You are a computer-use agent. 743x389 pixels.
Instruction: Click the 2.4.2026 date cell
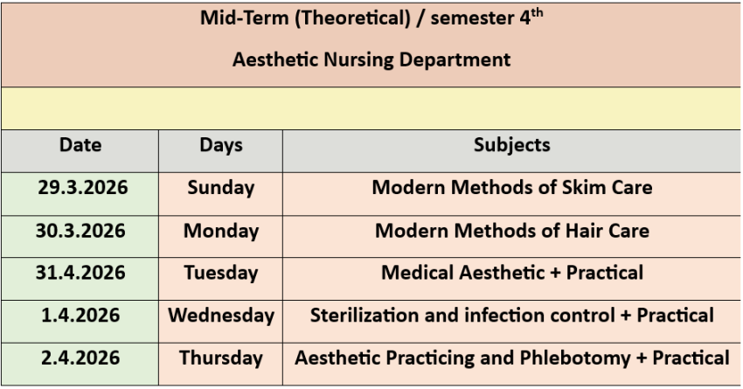(81, 358)
